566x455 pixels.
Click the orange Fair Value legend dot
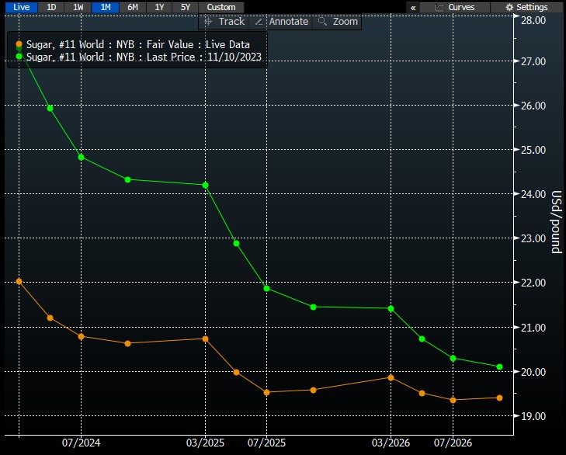[x=19, y=45]
